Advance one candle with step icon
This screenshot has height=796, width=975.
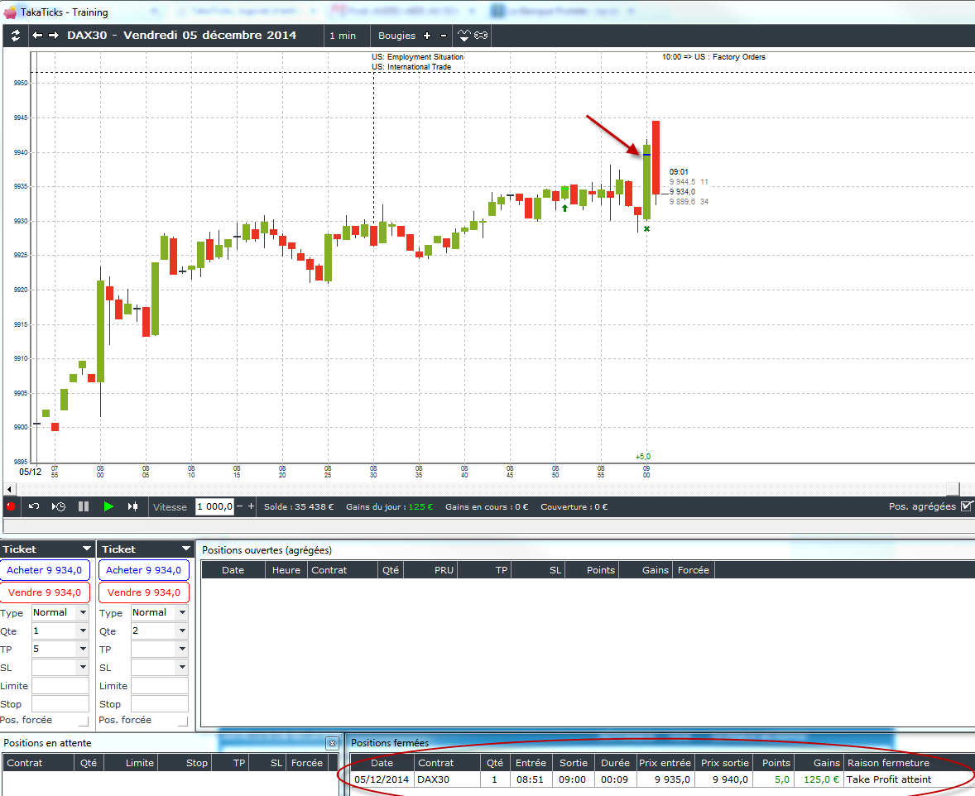132,506
